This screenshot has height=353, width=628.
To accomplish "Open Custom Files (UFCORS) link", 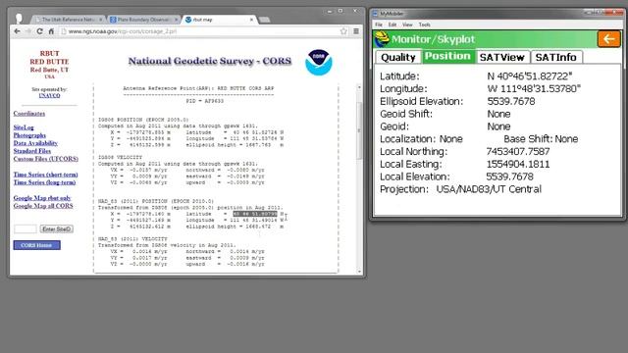I will [46, 159].
